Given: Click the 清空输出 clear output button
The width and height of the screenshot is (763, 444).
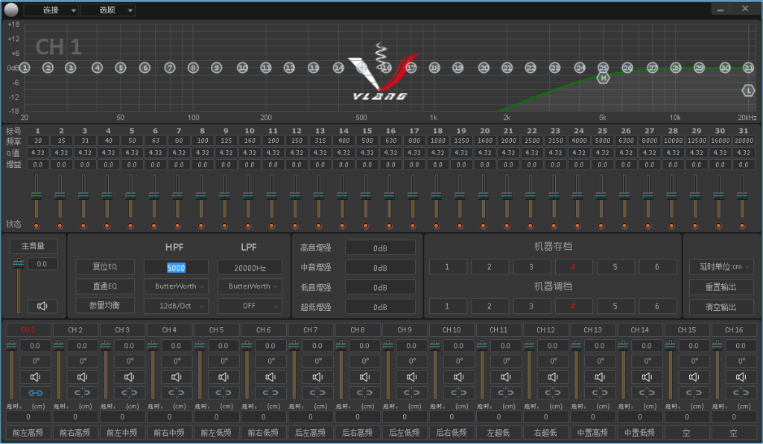Looking at the screenshot, I should 721,307.
